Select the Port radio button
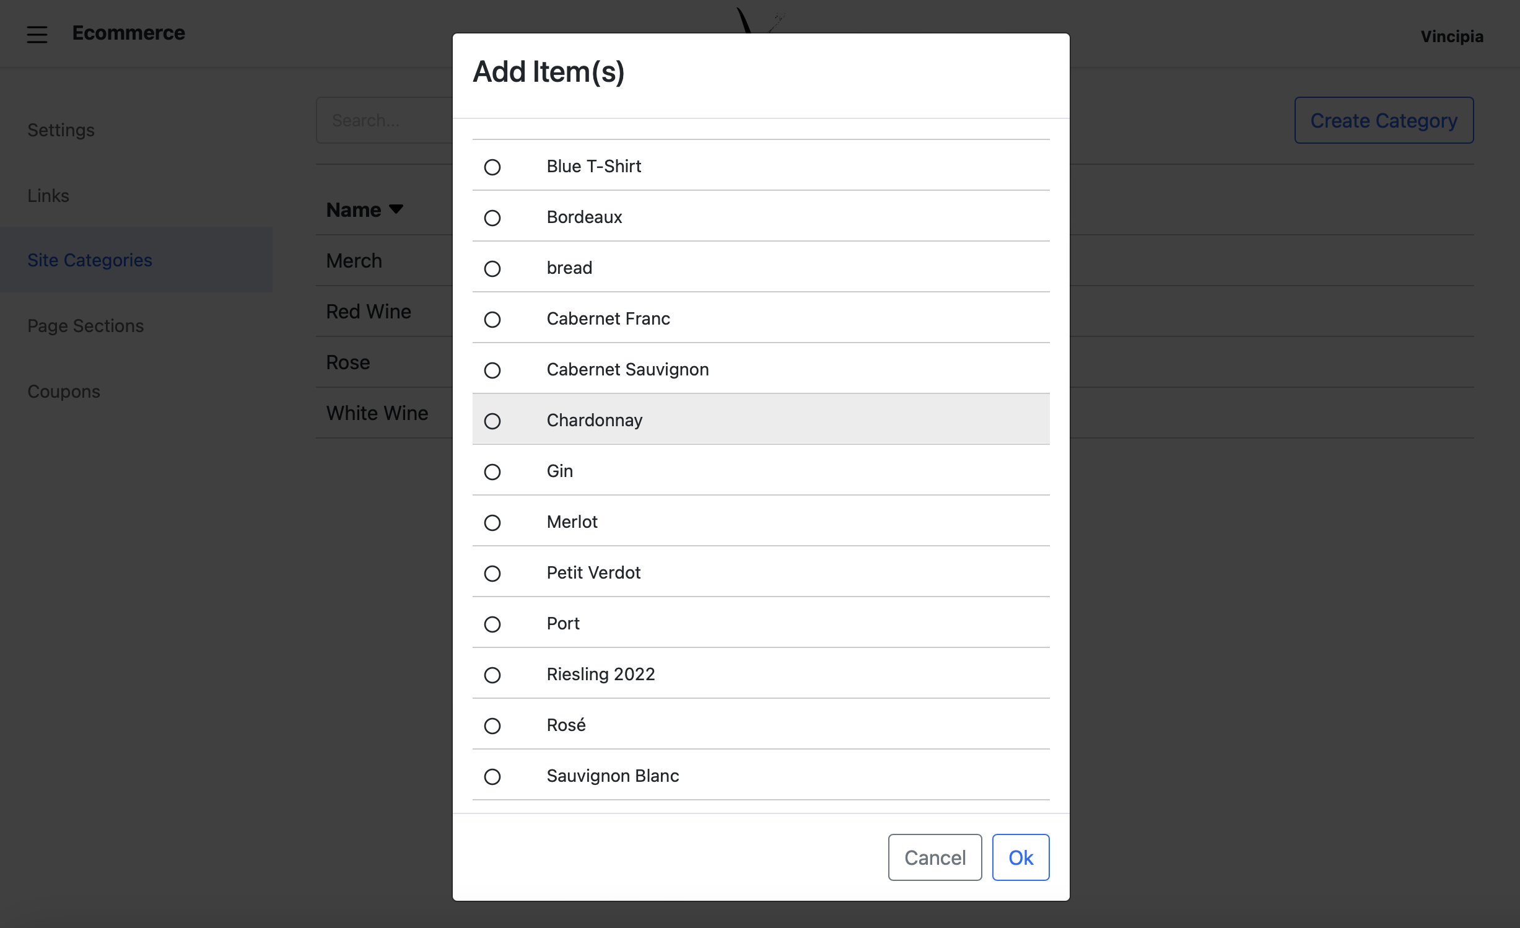 point(492,624)
